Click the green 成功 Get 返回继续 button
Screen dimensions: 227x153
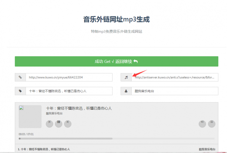116,62
